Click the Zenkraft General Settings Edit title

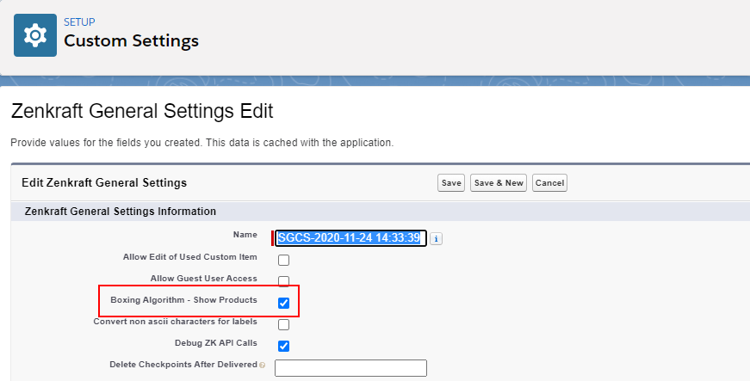142,111
